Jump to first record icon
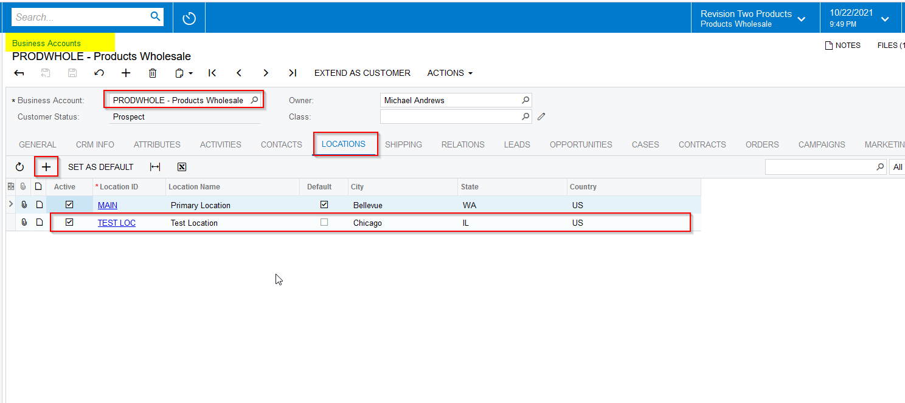Screen dimensions: 905x403 click(212, 73)
